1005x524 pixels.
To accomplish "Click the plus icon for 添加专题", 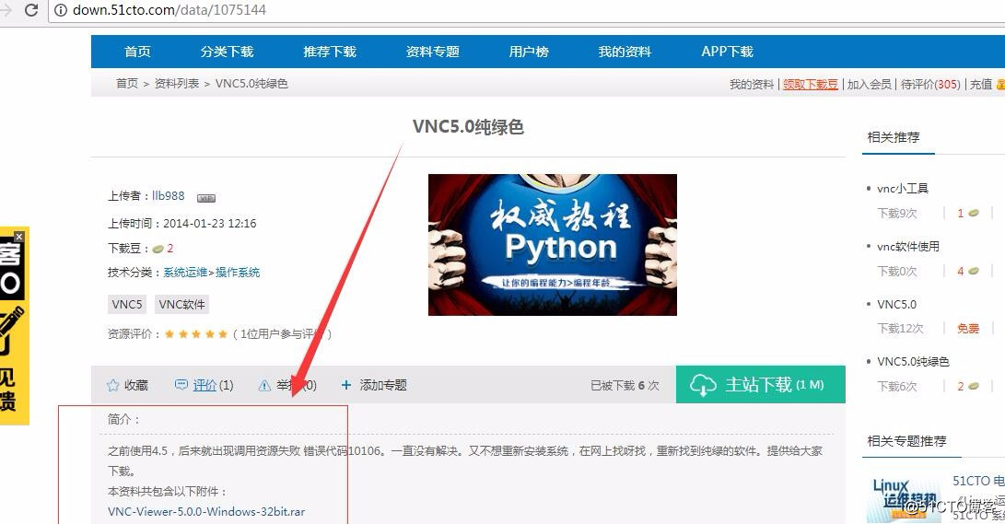I will point(346,384).
